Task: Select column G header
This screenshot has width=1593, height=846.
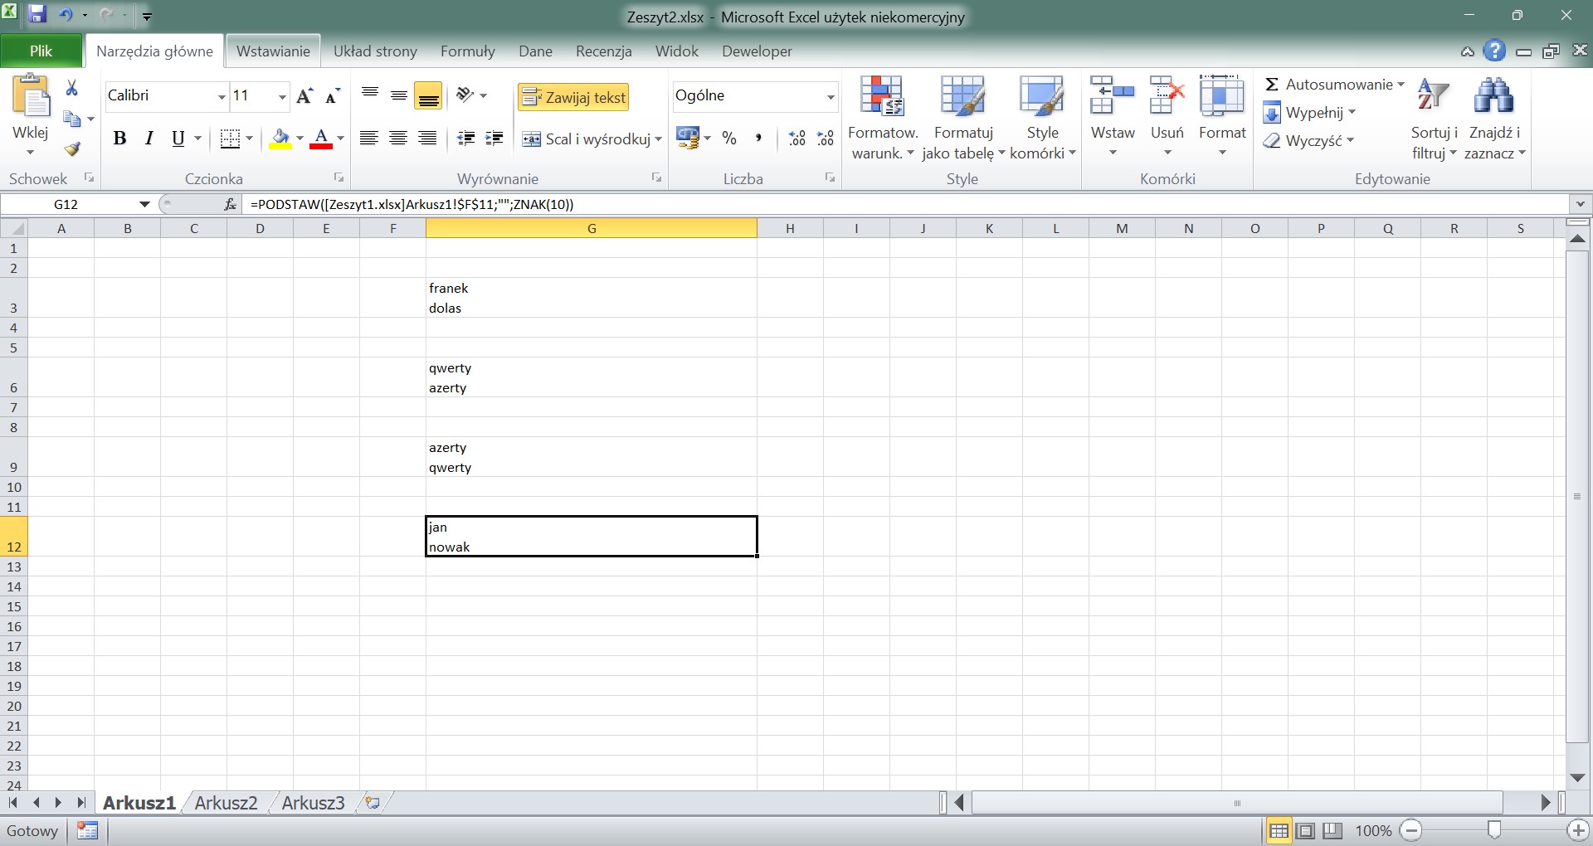Action: (x=592, y=228)
